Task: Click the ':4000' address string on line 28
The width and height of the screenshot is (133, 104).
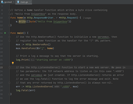Action: click(65, 86)
